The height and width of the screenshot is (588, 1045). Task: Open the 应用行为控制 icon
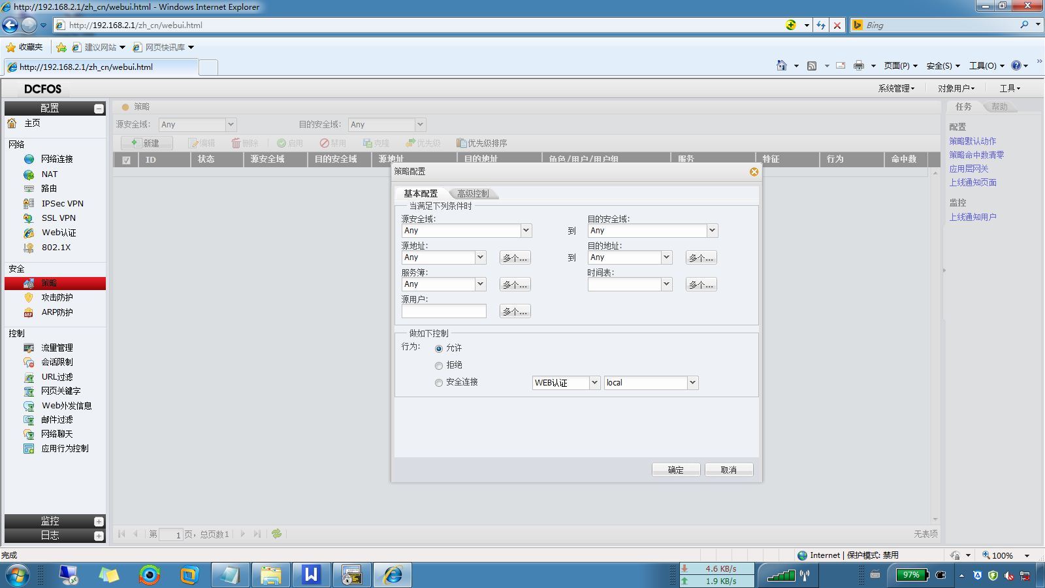(x=29, y=448)
